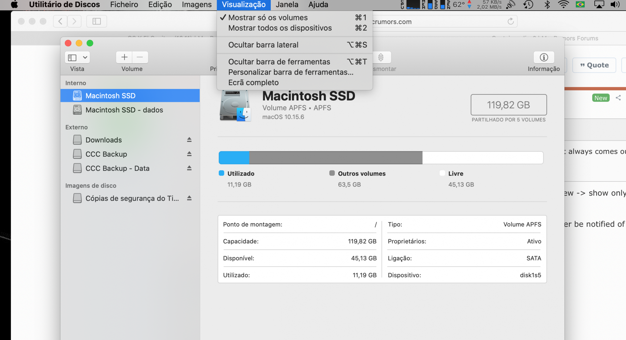Open the Janela menu

287,4
